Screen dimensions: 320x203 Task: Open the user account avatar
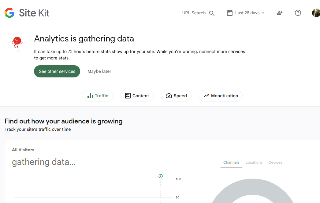click(316, 13)
